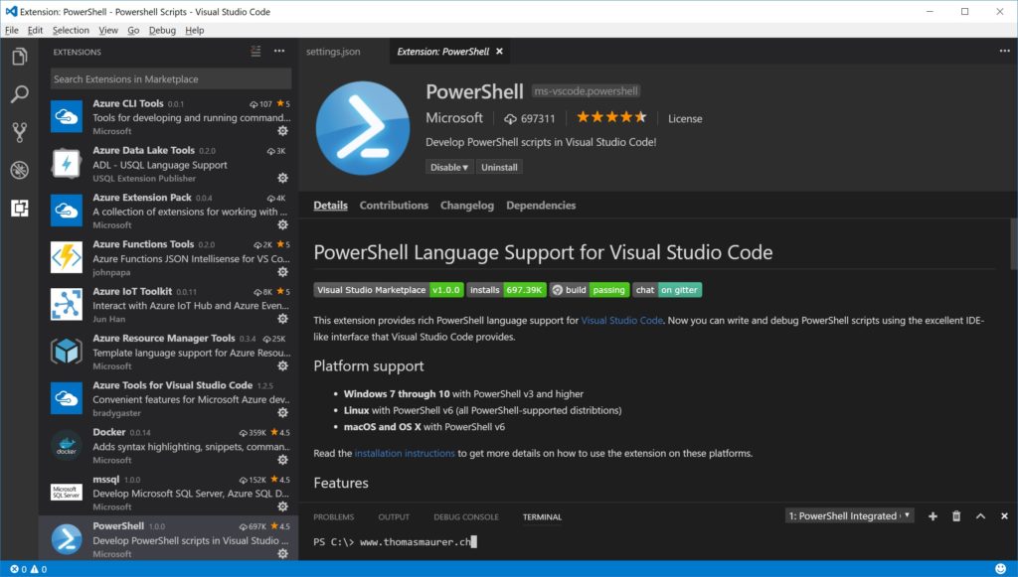Switch to the Dependencies tab
The width and height of the screenshot is (1018, 577).
(541, 206)
